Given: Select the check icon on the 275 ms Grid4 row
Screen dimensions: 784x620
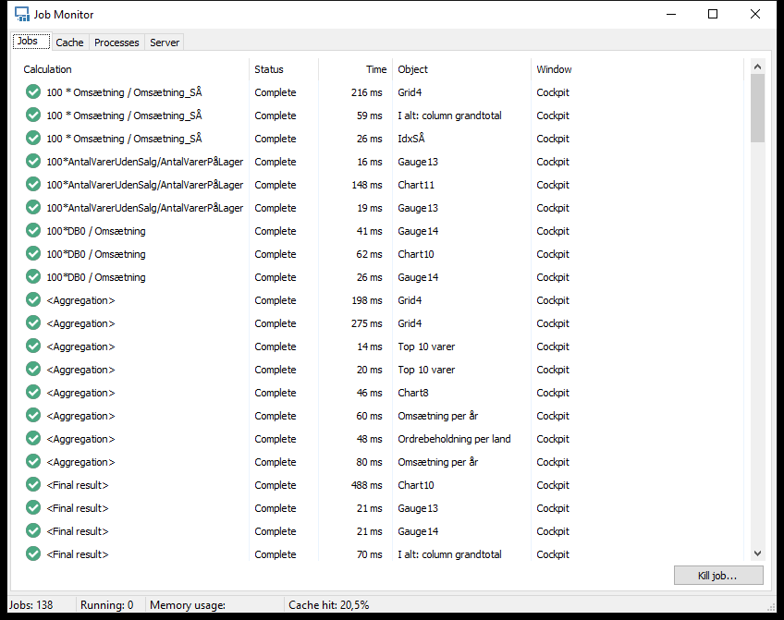Looking at the screenshot, I should pyautogui.click(x=33, y=323).
